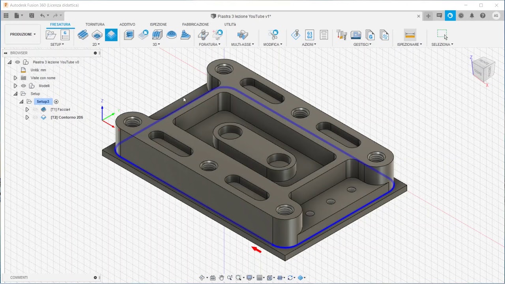Click the New Setup folder icon
This screenshot has height=284, width=505.
click(51, 35)
